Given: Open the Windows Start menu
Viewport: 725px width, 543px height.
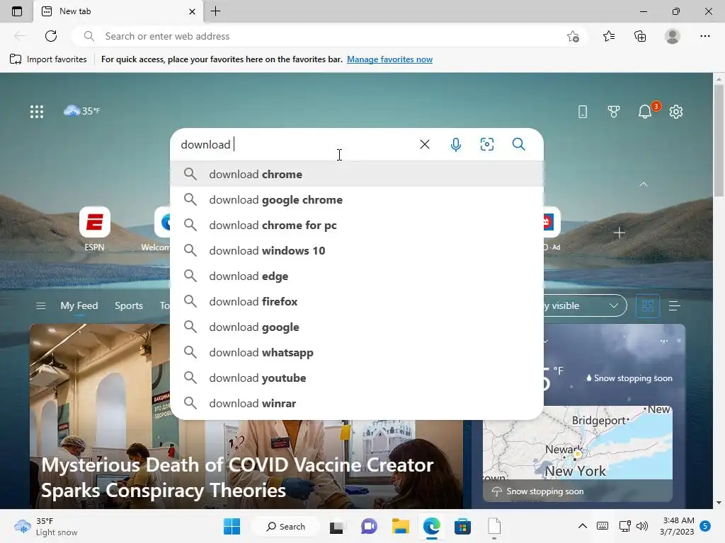Looking at the screenshot, I should point(232,526).
